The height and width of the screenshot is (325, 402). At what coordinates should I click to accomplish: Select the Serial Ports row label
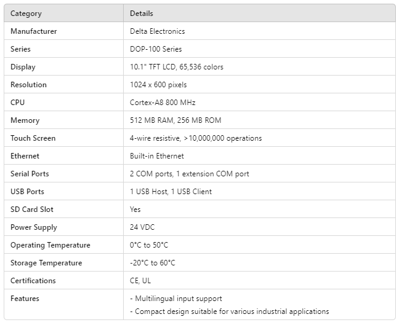[x=30, y=174]
